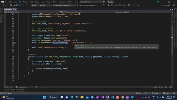Click the Practice solution name button
Image resolution: width=177 pixels, height=100 pixels.
(111, 2)
